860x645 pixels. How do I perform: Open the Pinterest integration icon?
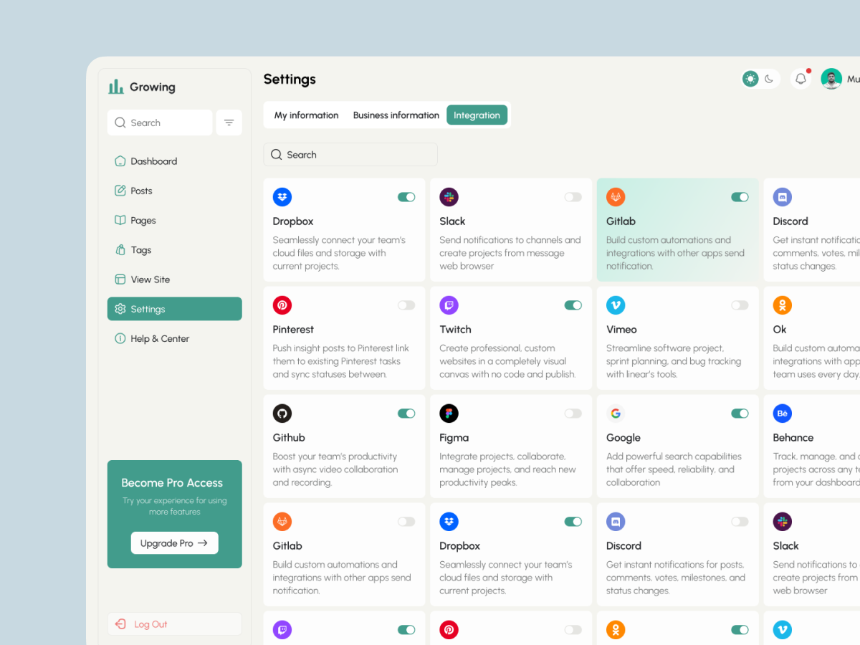click(282, 305)
